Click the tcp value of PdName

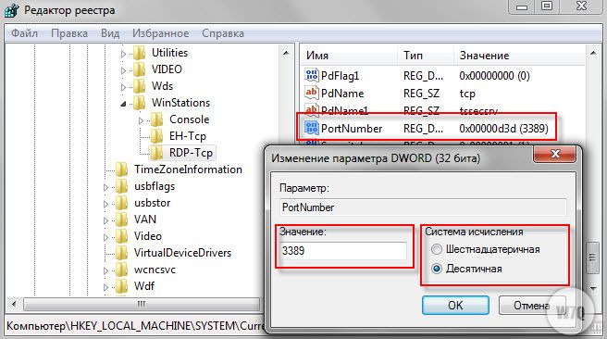point(467,94)
